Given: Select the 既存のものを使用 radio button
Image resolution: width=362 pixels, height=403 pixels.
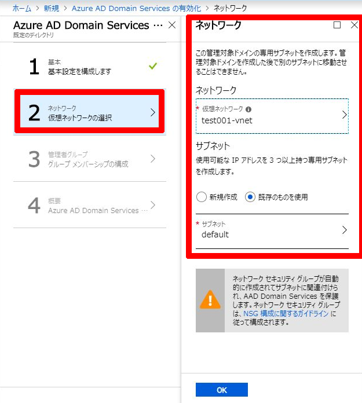Looking at the screenshot, I should click(250, 197).
